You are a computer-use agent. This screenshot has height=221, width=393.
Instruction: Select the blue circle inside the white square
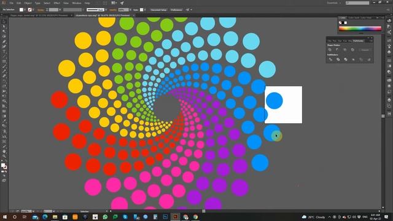click(x=274, y=101)
